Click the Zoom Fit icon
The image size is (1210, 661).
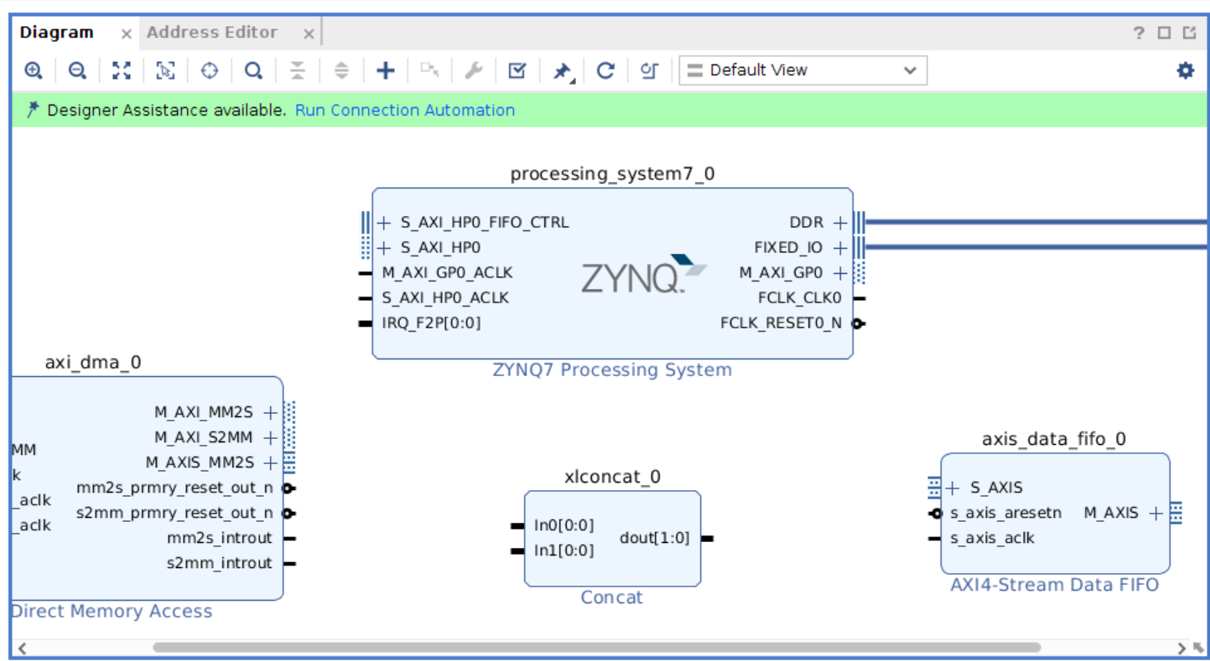pos(120,70)
